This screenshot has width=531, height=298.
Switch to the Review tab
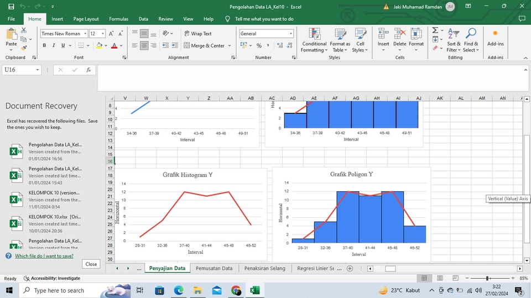click(x=165, y=19)
